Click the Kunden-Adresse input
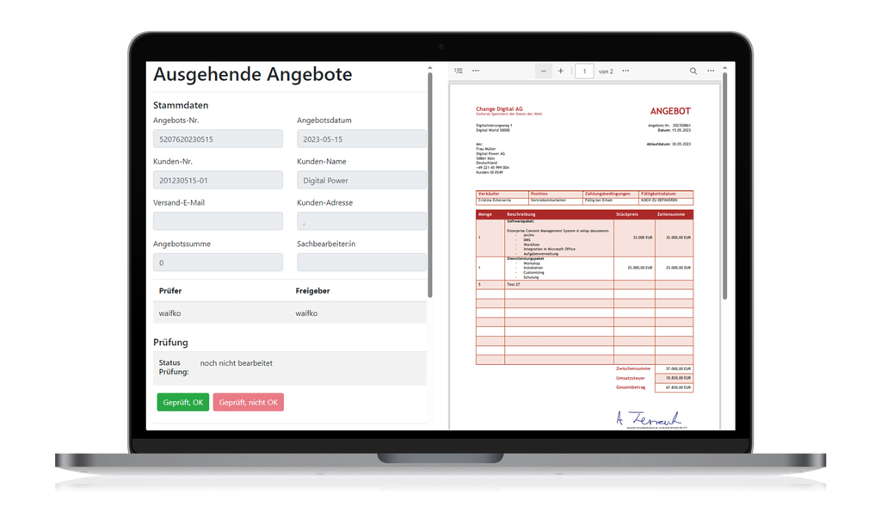The height and width of the screenshot is (507, 881). coord(361,221)
